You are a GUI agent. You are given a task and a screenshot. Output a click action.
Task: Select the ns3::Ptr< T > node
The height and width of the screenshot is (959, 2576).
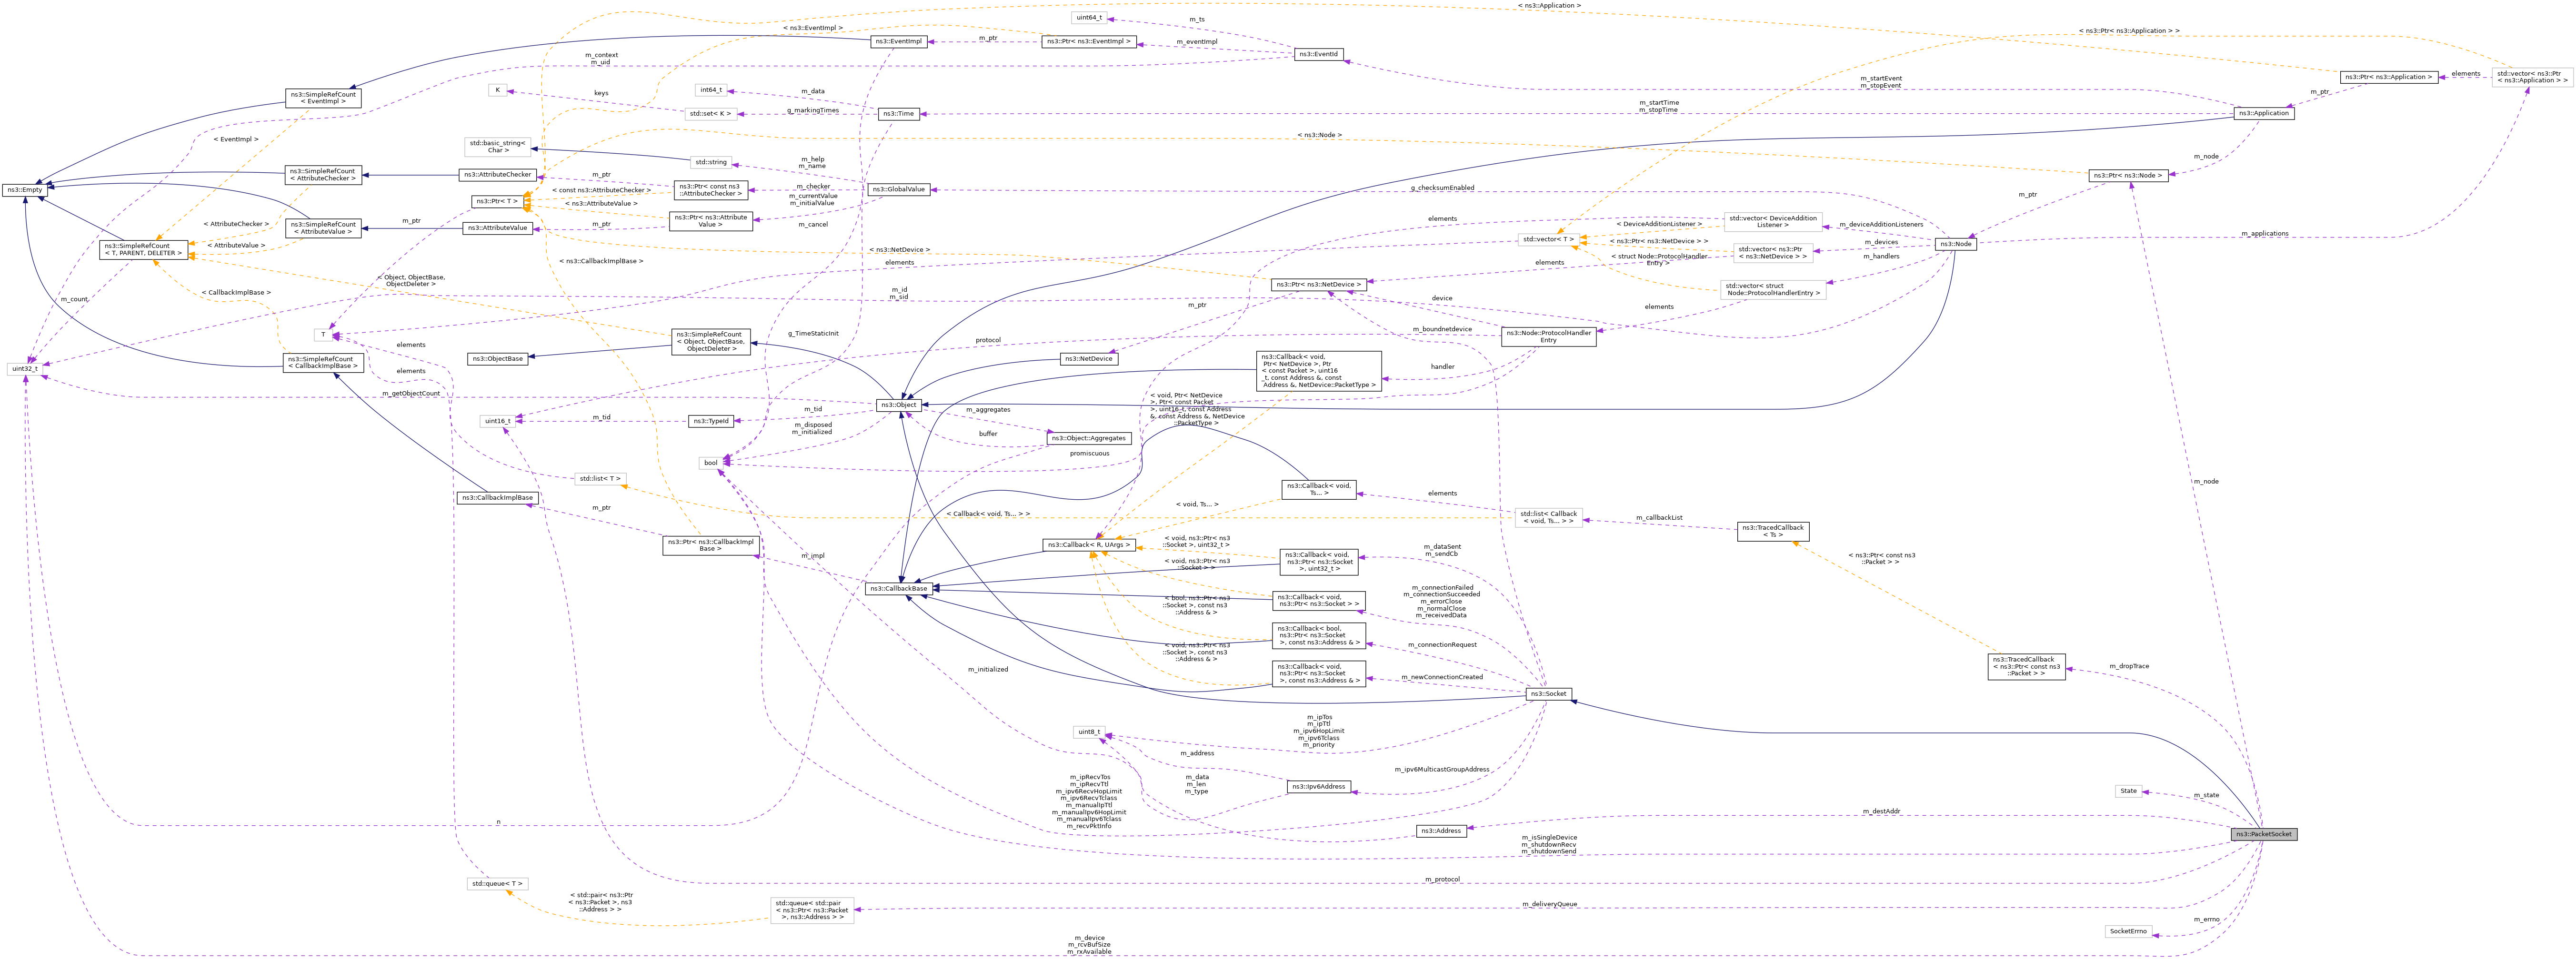tap(498, 202)
